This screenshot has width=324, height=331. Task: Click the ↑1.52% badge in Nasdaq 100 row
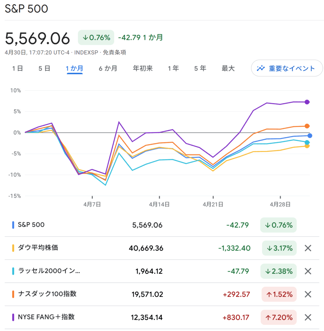point(279,294)
